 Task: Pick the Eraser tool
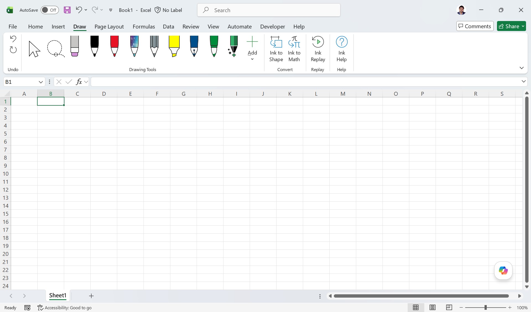[x=75, y=46]
